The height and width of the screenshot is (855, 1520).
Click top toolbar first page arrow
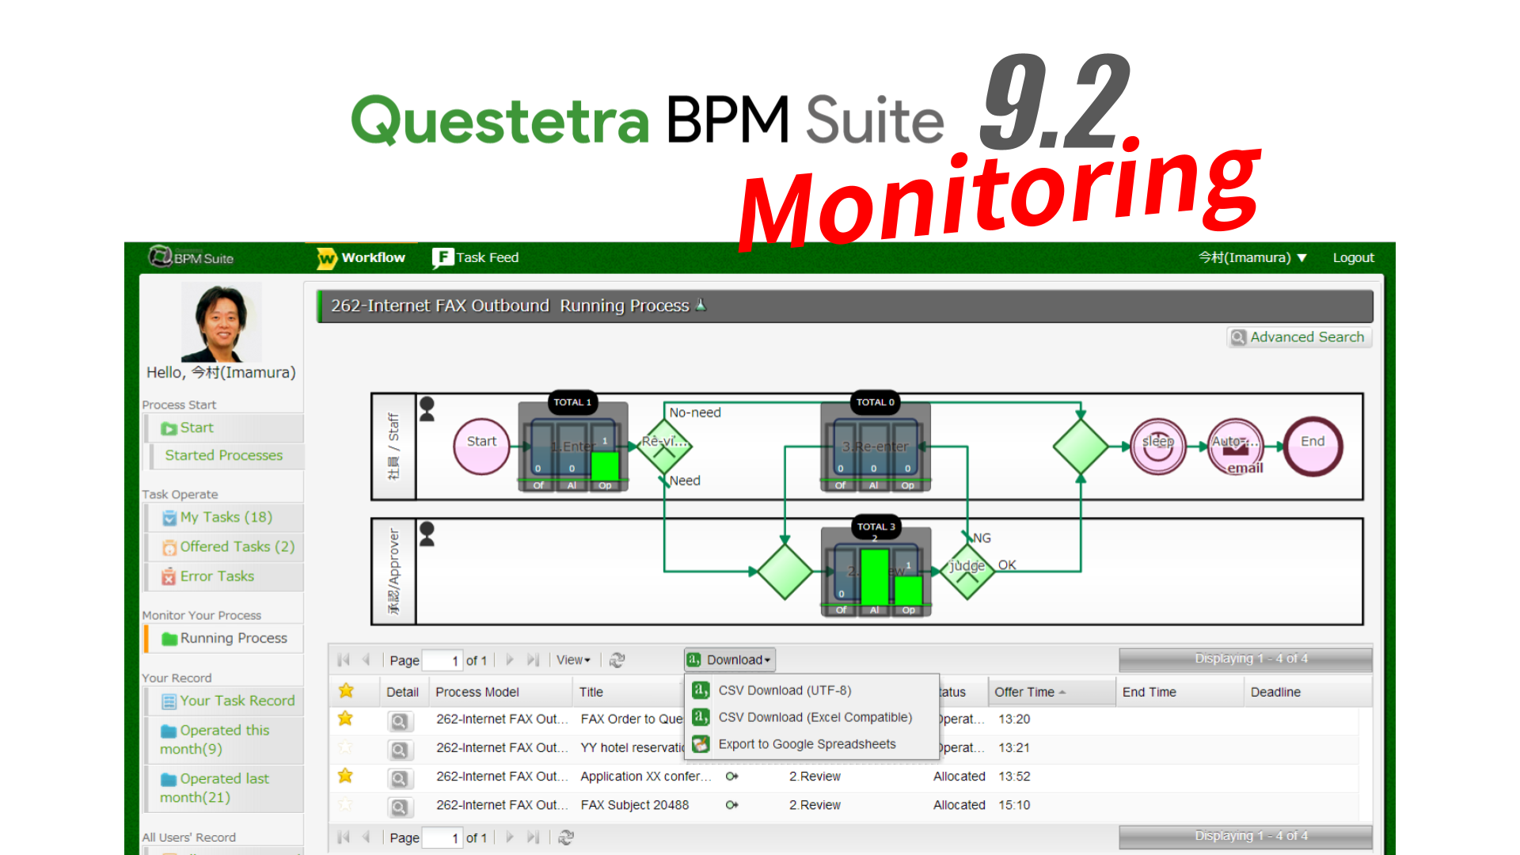[344, 659]
